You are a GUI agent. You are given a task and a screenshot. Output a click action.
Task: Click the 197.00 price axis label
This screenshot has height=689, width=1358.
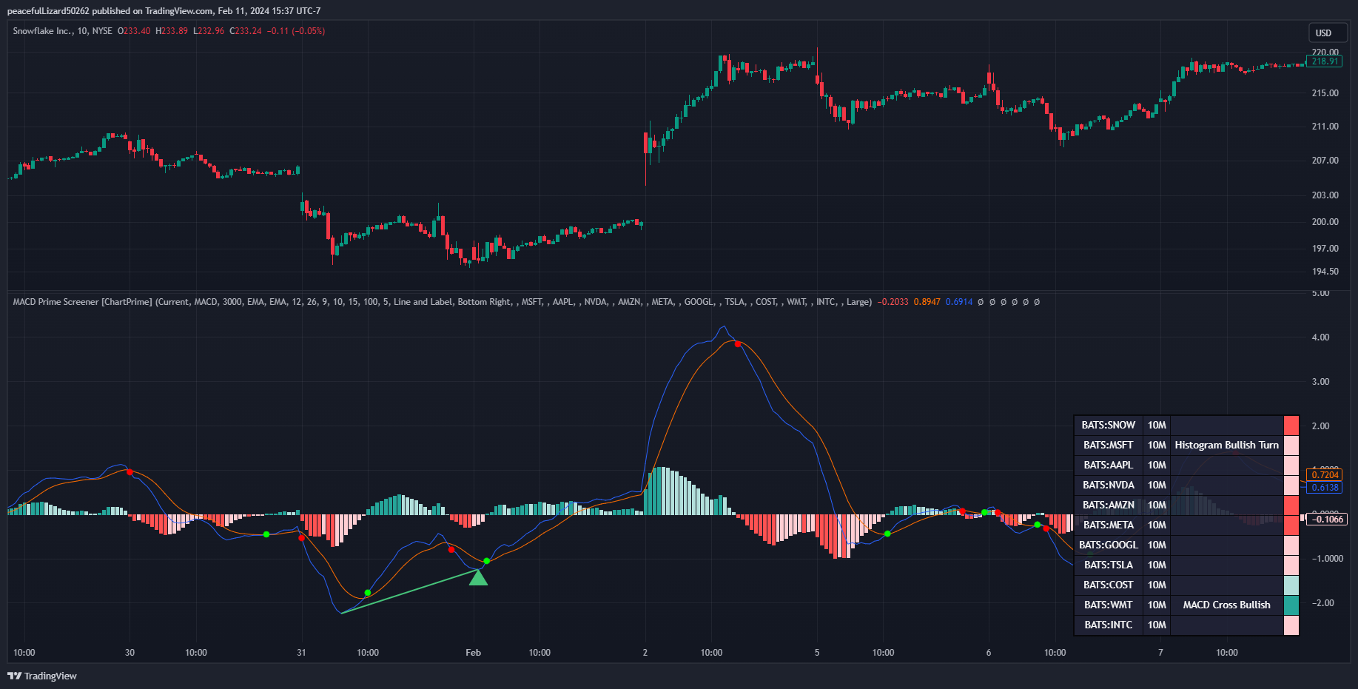(1325, 249)
